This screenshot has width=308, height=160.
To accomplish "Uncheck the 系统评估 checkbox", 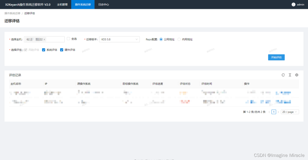I will (44, 50).
